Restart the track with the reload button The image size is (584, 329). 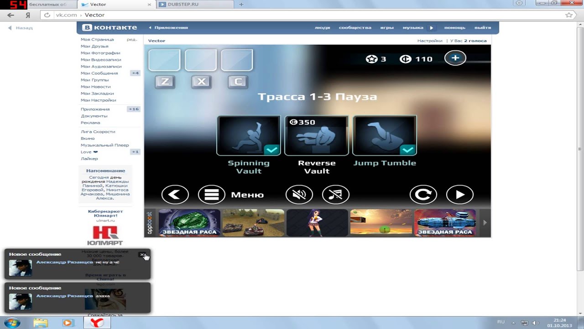point(423,195)
